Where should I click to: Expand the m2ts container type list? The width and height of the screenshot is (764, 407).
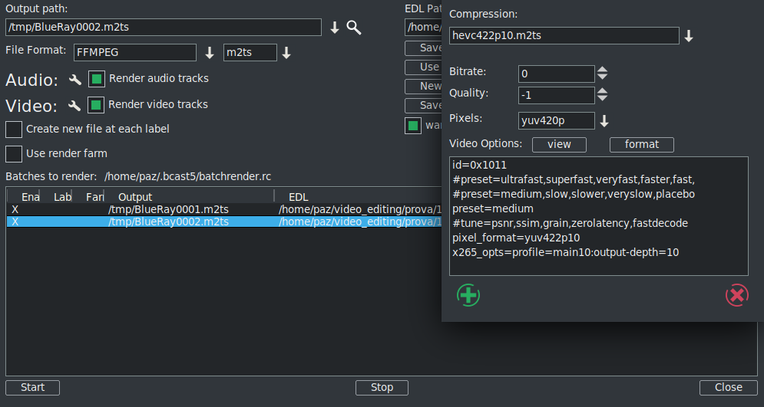point(286,53)
